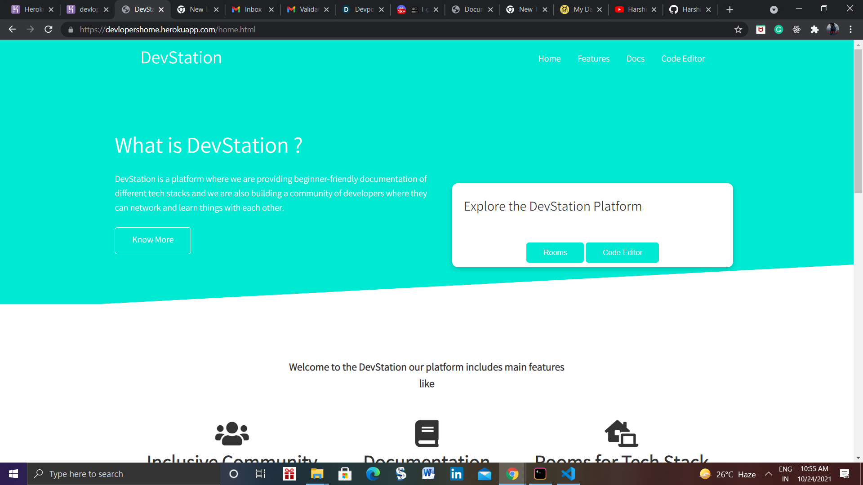Open the Features nav link
863x485 pixels.
pyautogui.click(x=593, y=59)
